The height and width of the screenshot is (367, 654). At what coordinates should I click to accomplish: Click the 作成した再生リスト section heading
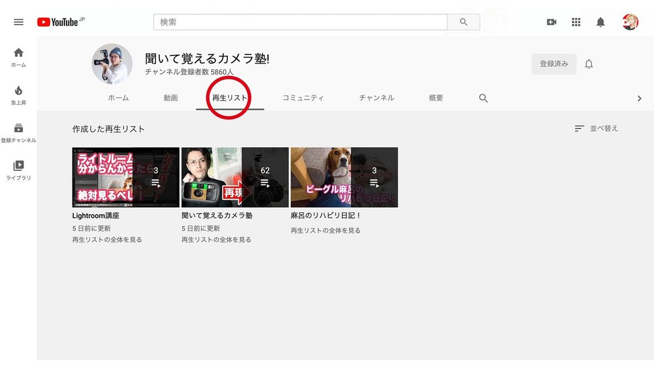108,129
